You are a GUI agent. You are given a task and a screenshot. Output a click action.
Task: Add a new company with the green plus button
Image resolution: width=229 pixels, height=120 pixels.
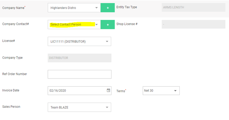(x=108, y=8)
